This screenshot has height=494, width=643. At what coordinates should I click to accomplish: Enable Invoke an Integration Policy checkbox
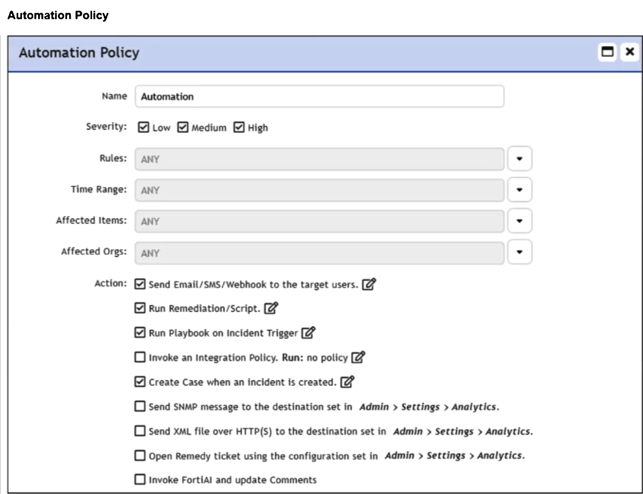140,357
